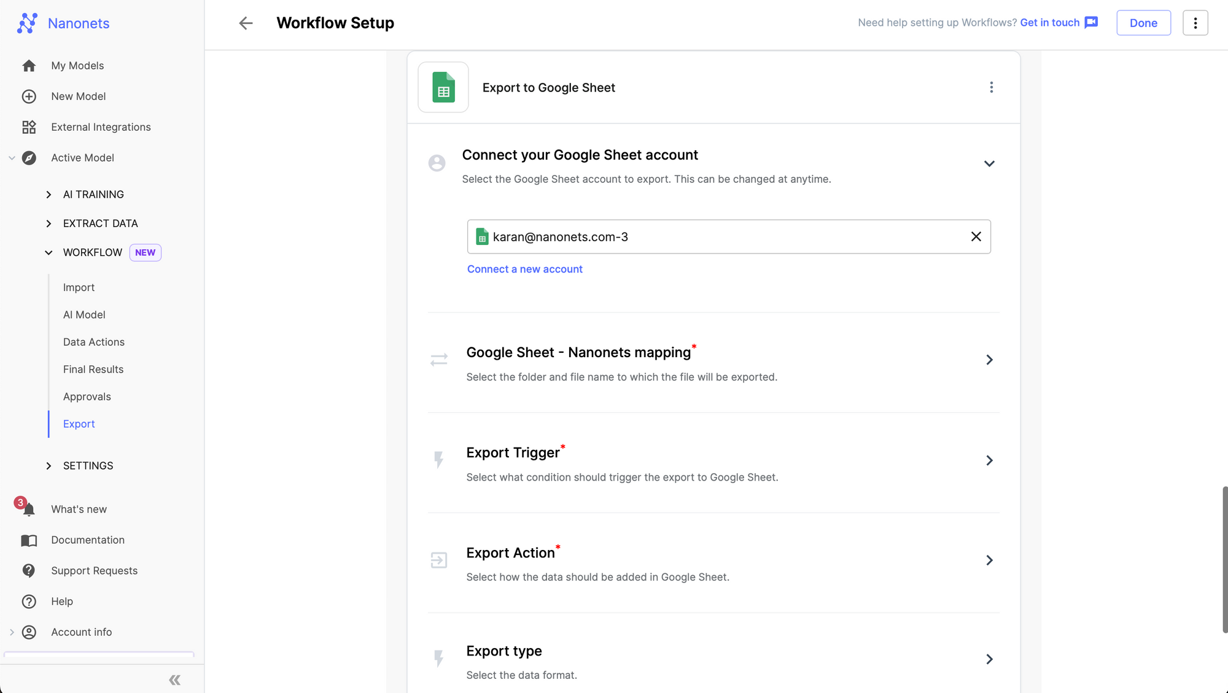Click the Export to Google Sheet icon

tap(443, 87)
